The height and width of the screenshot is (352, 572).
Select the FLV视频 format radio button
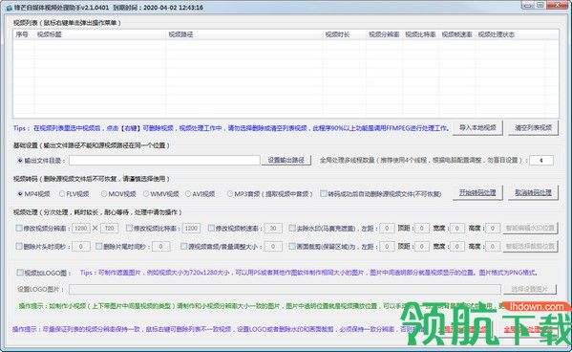tap(62, 194)
